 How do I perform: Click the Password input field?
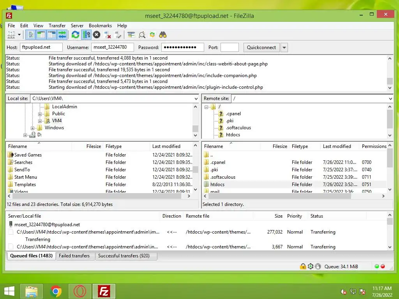[x=183, y=47]
